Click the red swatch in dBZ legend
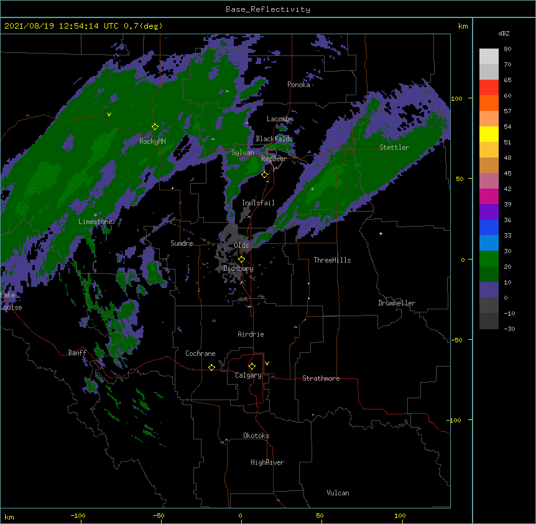This screenshot has width=536, height=524. coord(489,88)
